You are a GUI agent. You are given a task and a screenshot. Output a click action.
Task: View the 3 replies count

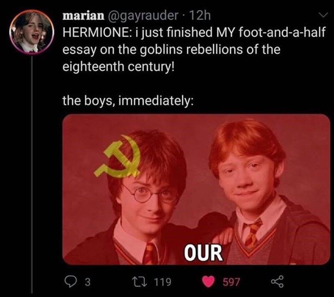point(88,282)
